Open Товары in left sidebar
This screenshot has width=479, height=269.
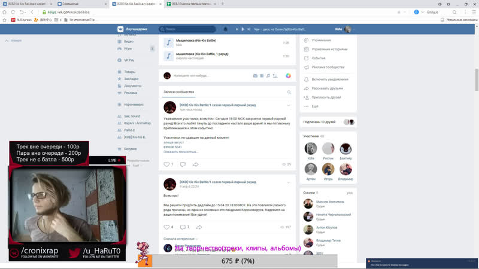point(129,72)
